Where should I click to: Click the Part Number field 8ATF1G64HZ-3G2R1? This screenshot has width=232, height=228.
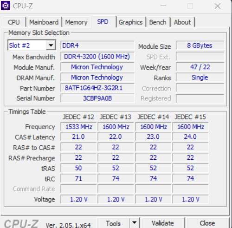point(97,88)
